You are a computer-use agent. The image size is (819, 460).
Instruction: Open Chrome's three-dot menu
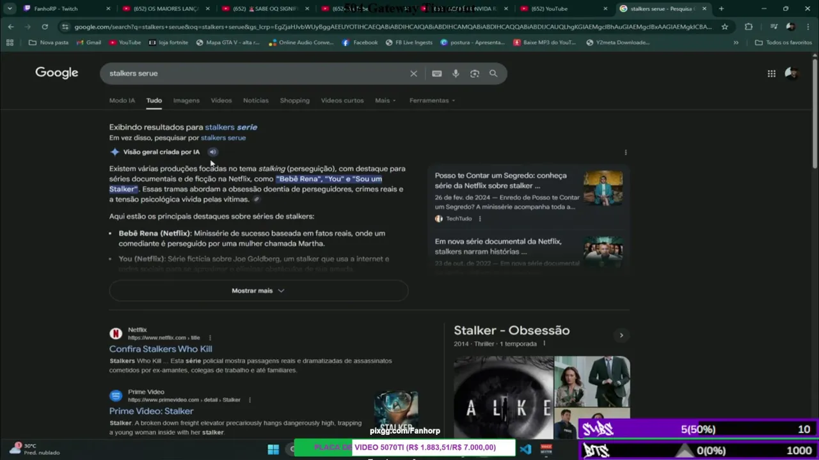pyautogui.click(x=807, y=27)
